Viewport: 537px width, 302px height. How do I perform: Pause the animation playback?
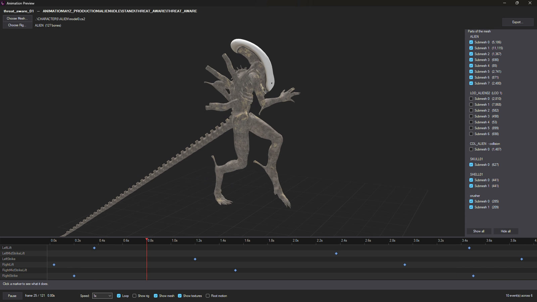[x=12, y=296]
